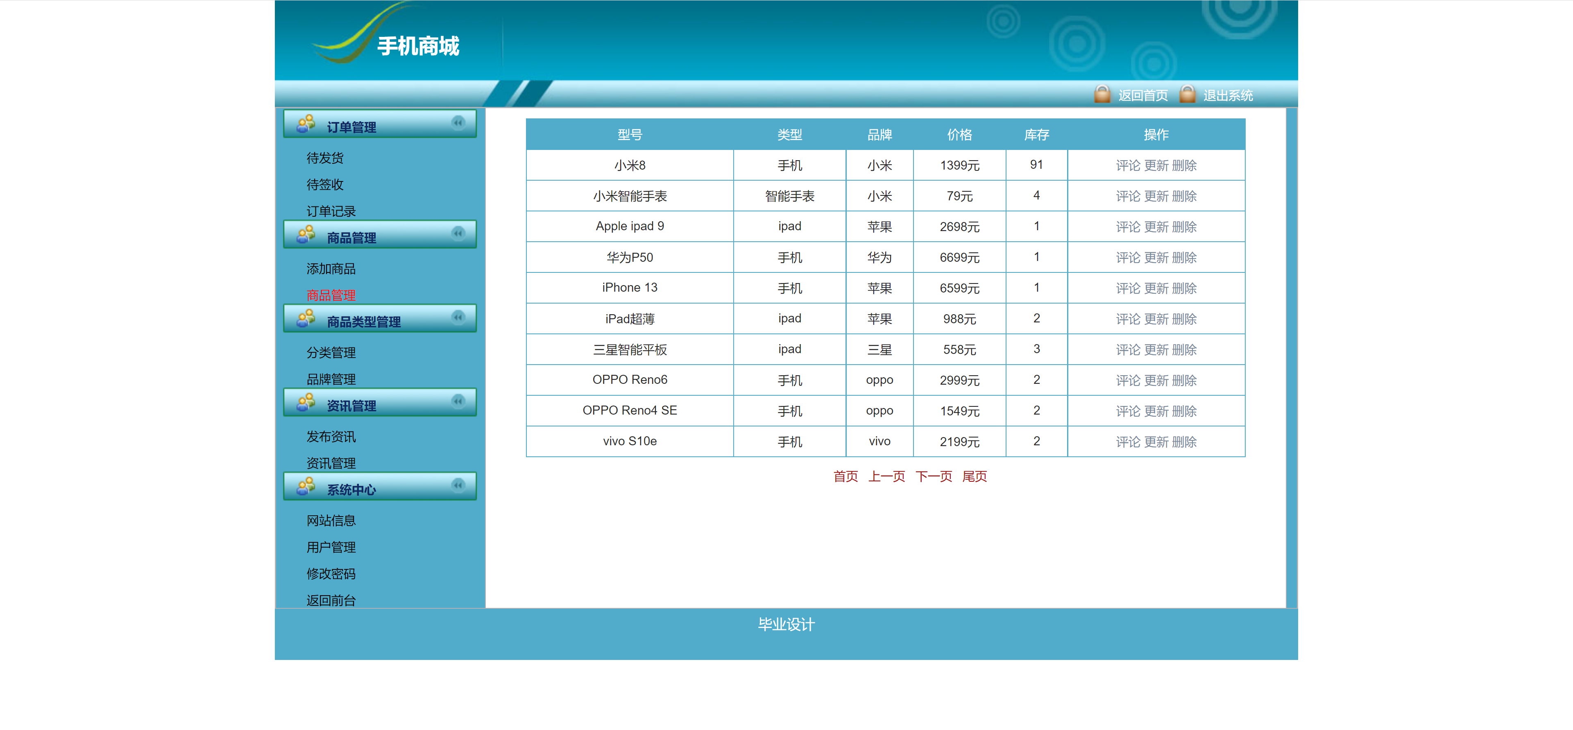
Task: Click 删除 for 小米8 row
Action: (x=1185, y=165)
